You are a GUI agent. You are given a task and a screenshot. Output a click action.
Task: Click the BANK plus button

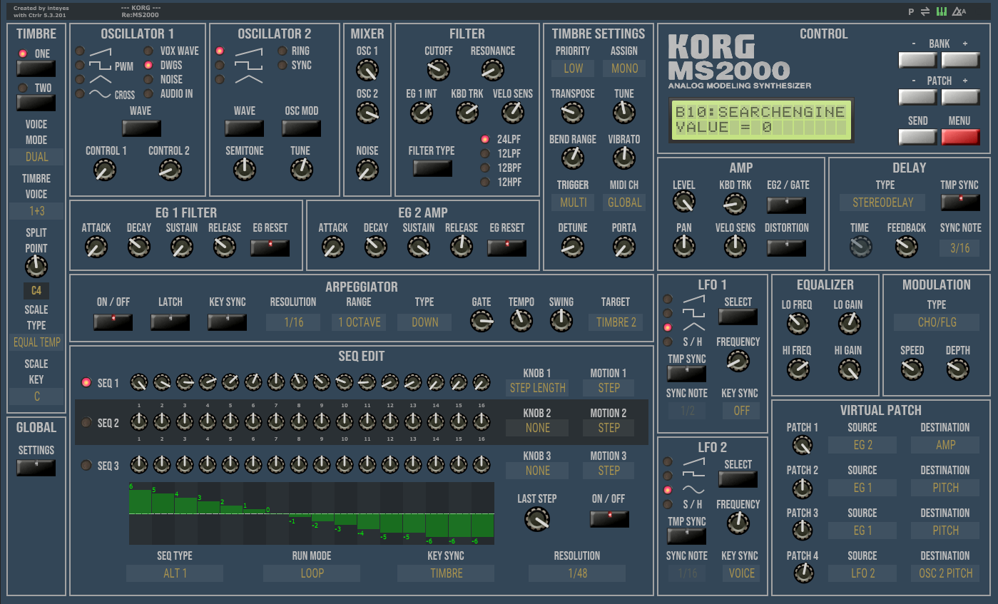(960, 60)
